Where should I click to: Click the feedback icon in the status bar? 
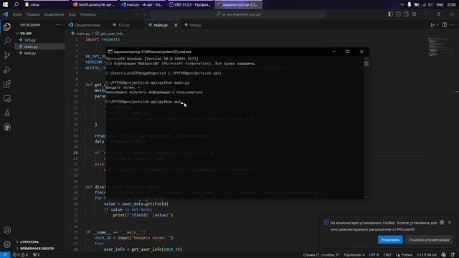click(x=443, y=255)
